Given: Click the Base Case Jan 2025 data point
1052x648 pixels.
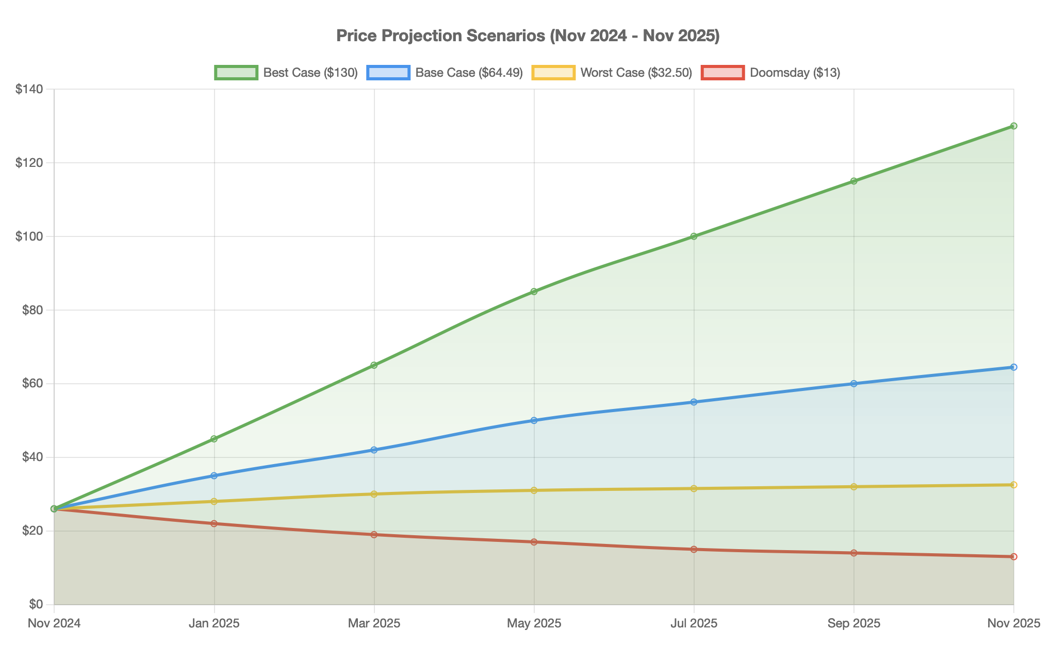Looking at the screenshot, I should 214,475.
